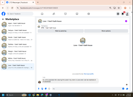
Task: Open the account profile picture menu
Action: pos(127,14)
